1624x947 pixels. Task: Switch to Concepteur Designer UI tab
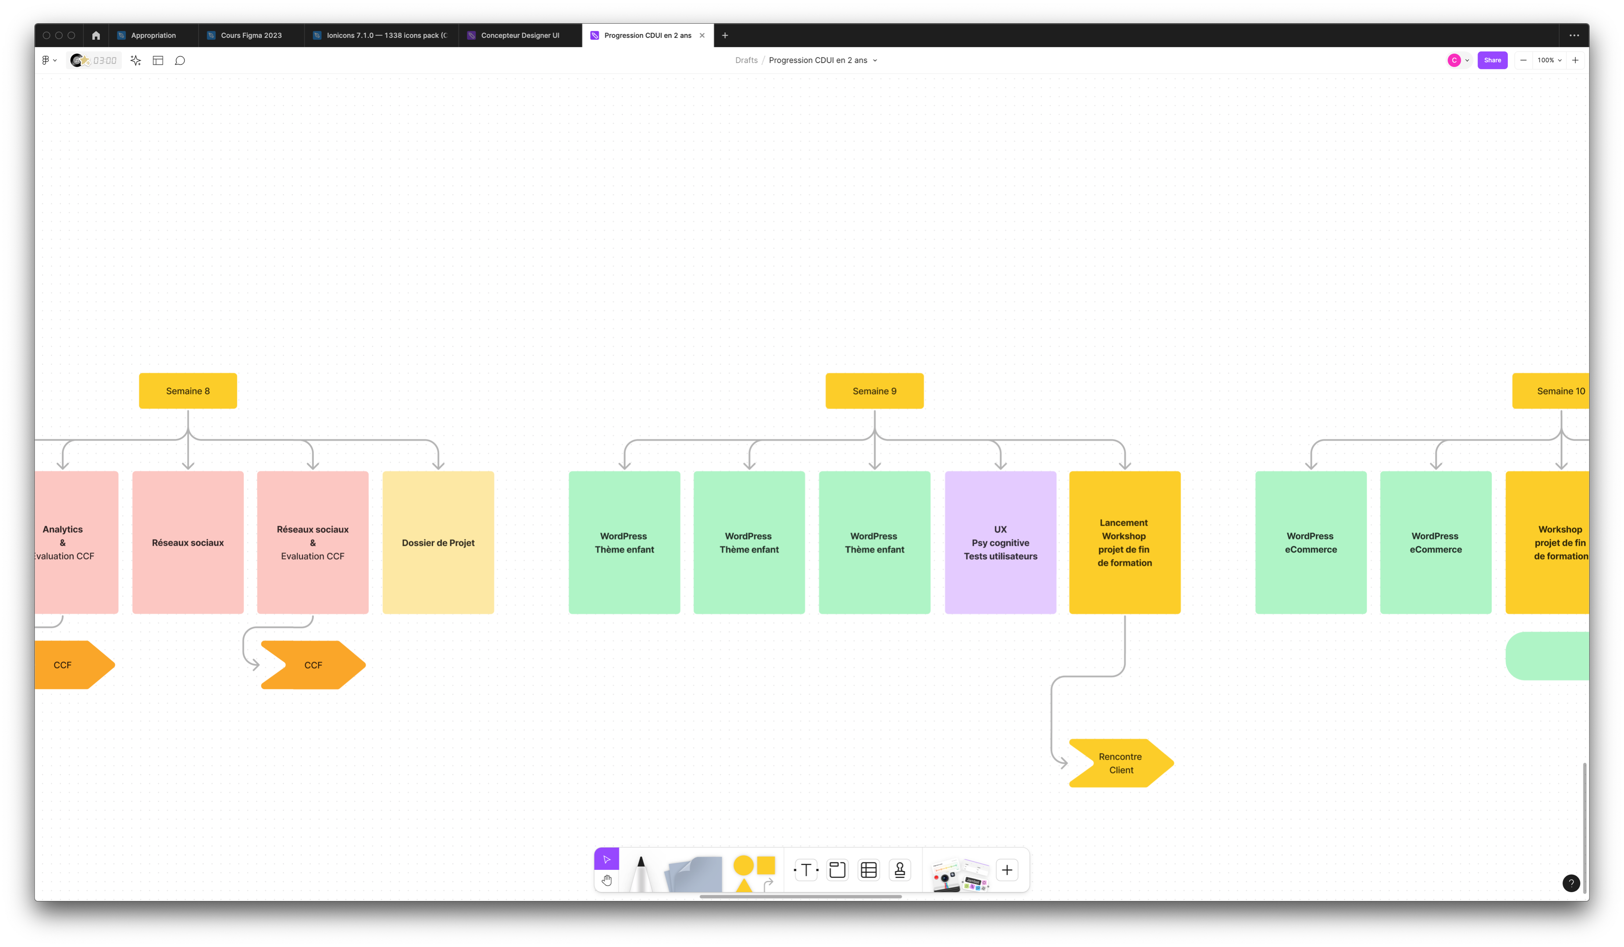pos(520,36)
